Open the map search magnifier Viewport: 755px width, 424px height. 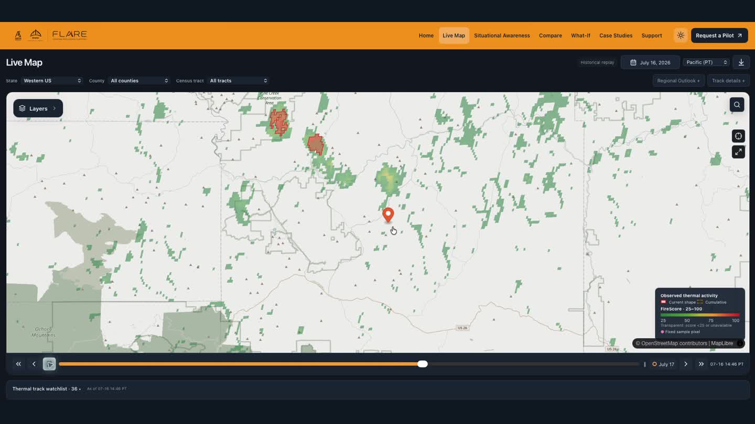click(x=737, y=105)
